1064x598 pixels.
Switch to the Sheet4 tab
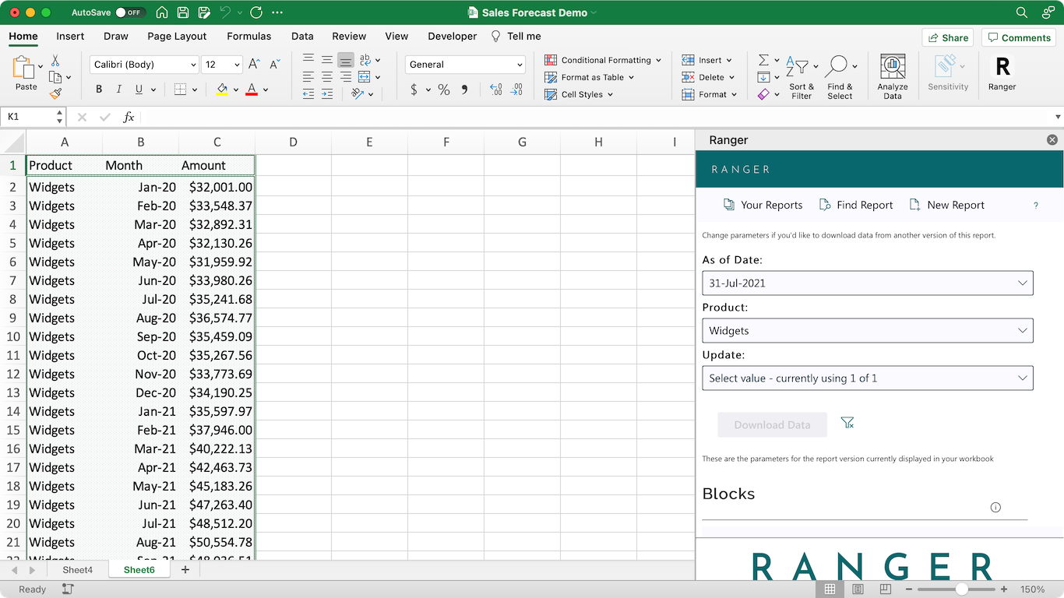pyautogui.click(x=77, y=570)
